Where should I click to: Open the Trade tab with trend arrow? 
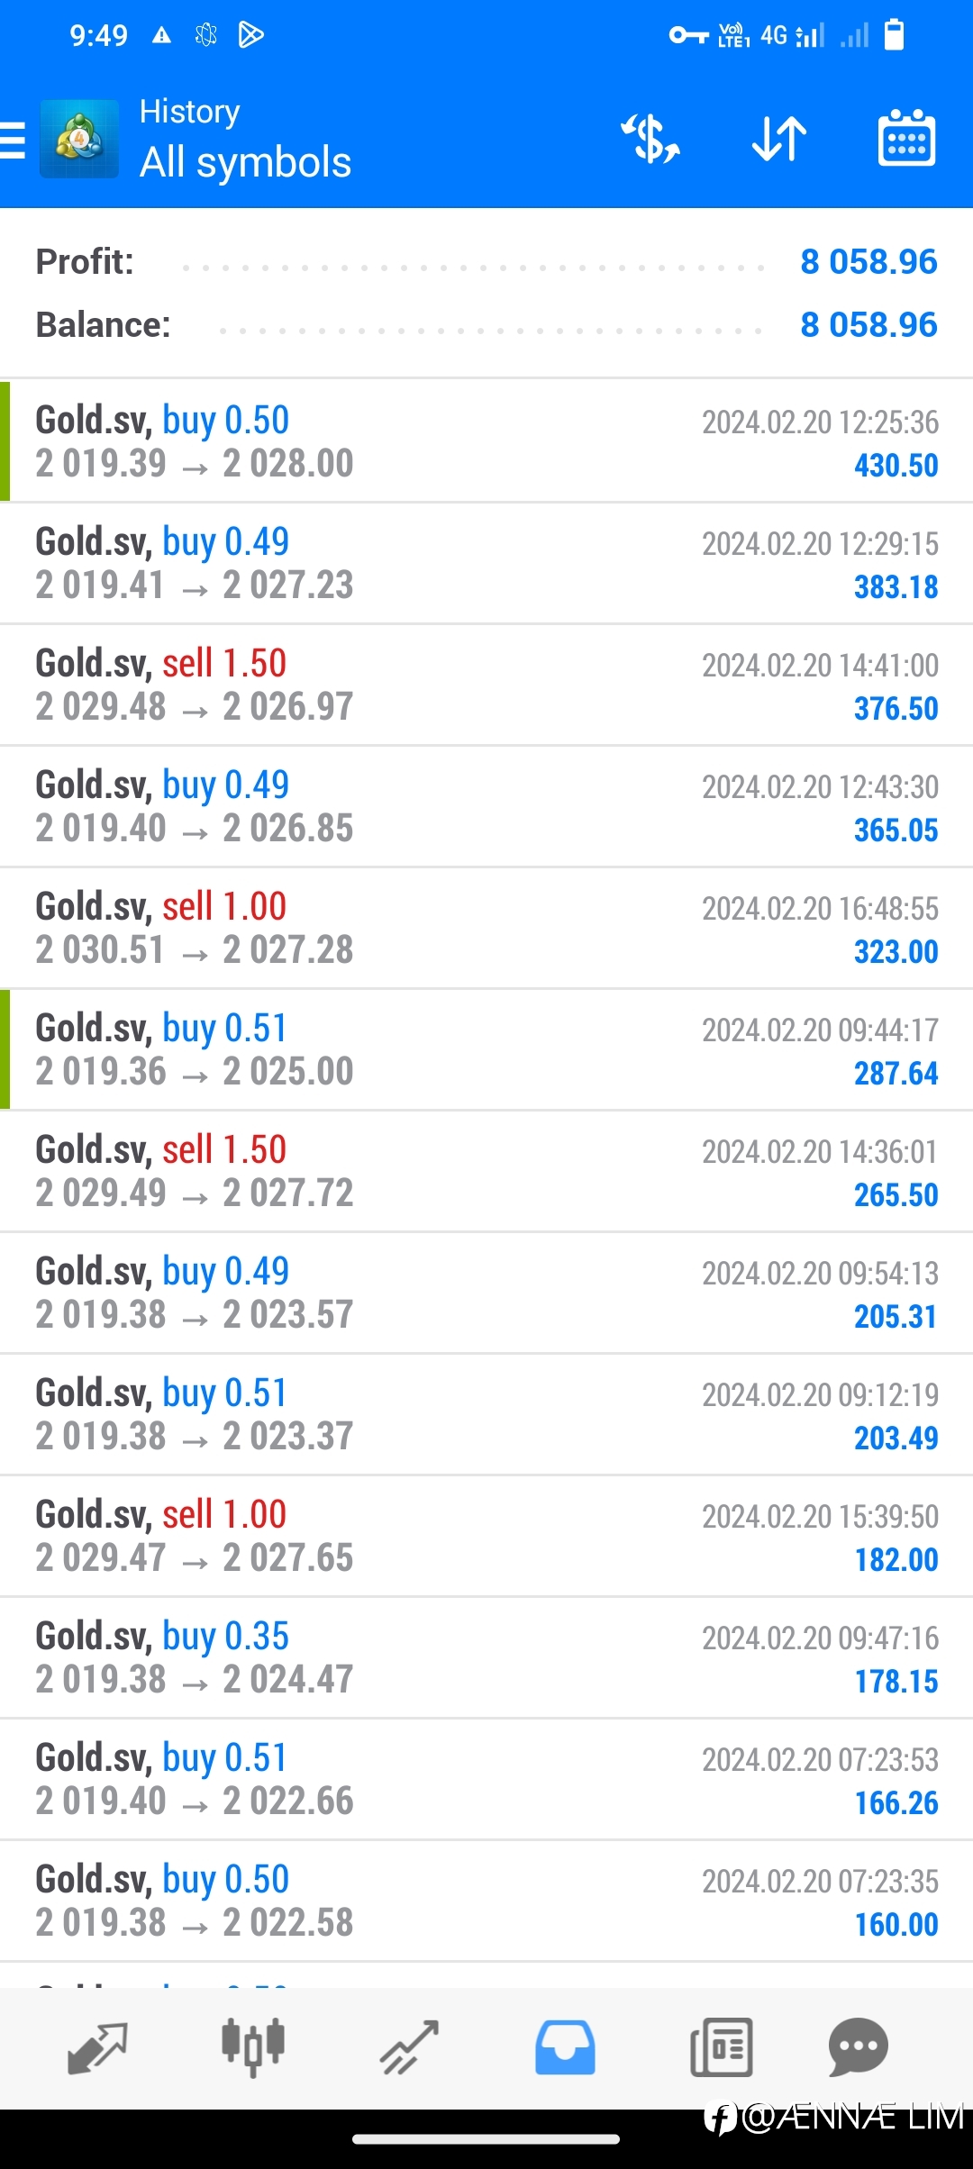pyautogui.click(x=409, y=2047)
